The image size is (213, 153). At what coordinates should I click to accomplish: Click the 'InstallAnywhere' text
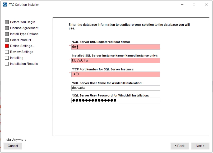[x=15, y=140]
